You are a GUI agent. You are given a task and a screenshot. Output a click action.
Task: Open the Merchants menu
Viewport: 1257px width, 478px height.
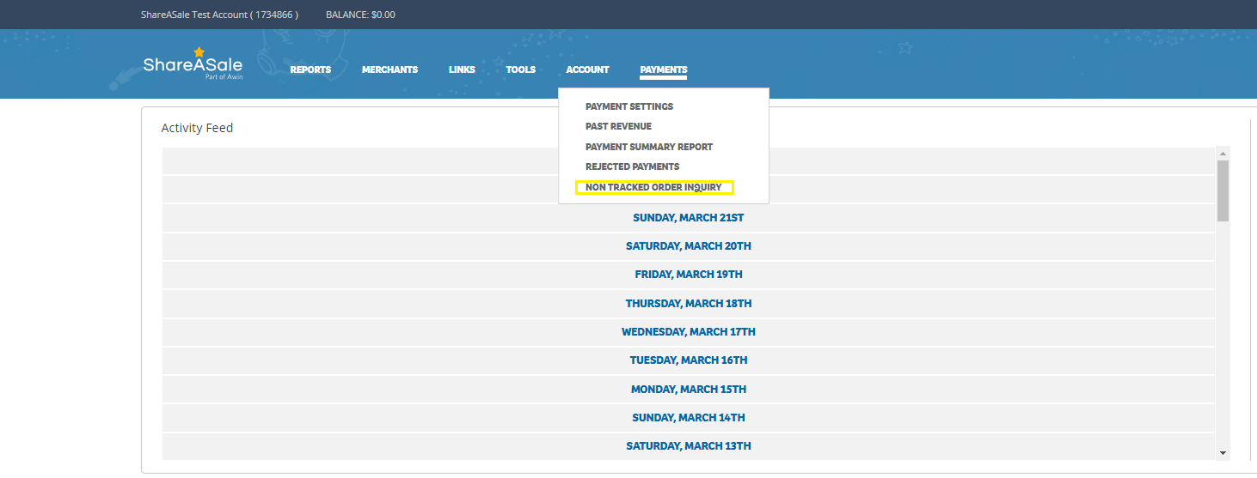389,70
